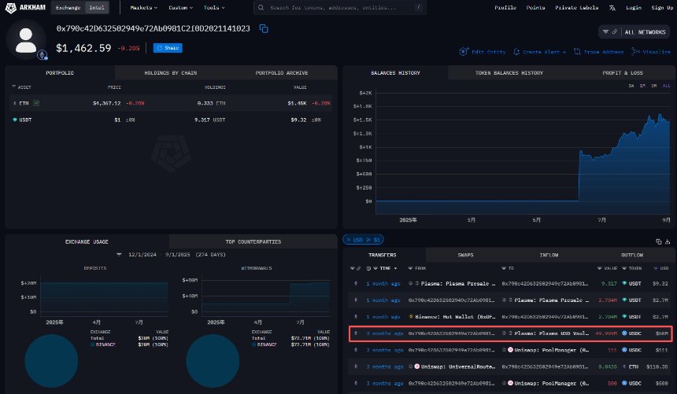
Task: Switch to Holdings By Chain tab
Action: pyautogui.click(x=171, y=73)
